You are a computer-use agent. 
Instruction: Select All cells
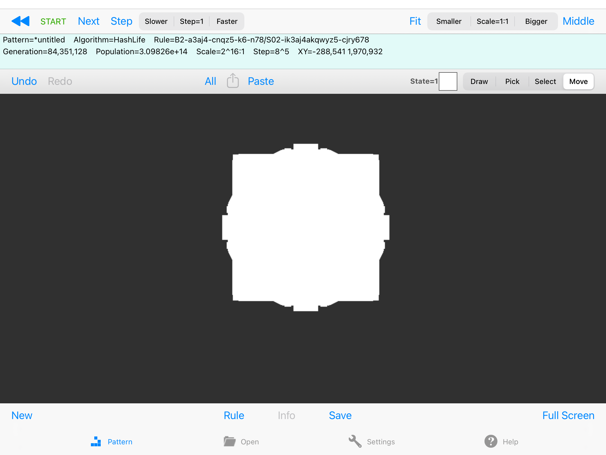point(210,81)
